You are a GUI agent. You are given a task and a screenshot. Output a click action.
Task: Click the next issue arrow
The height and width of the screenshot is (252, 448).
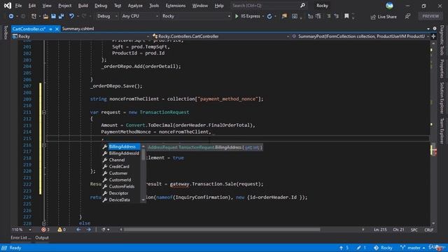[x=89, y=230]
